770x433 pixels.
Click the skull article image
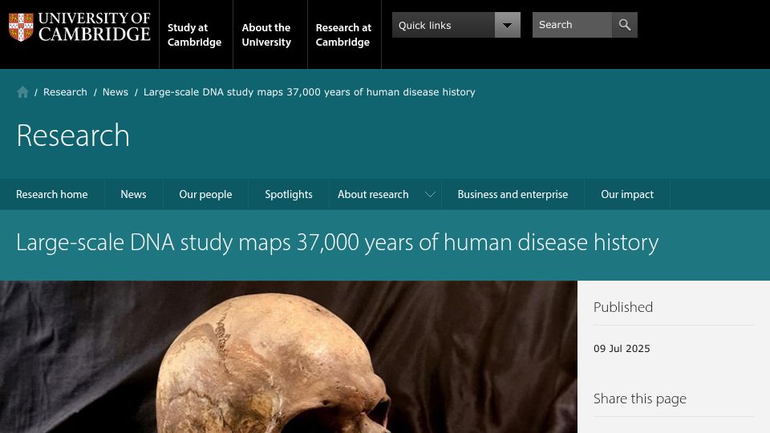point(289,357)
